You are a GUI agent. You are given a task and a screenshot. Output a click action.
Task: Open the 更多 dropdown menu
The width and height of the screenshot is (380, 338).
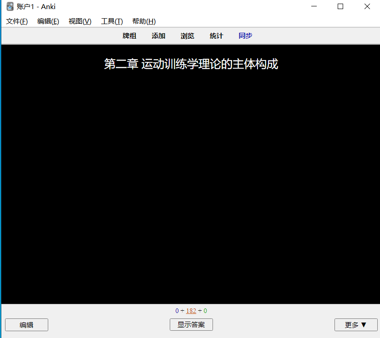click(x=356, y=325)
